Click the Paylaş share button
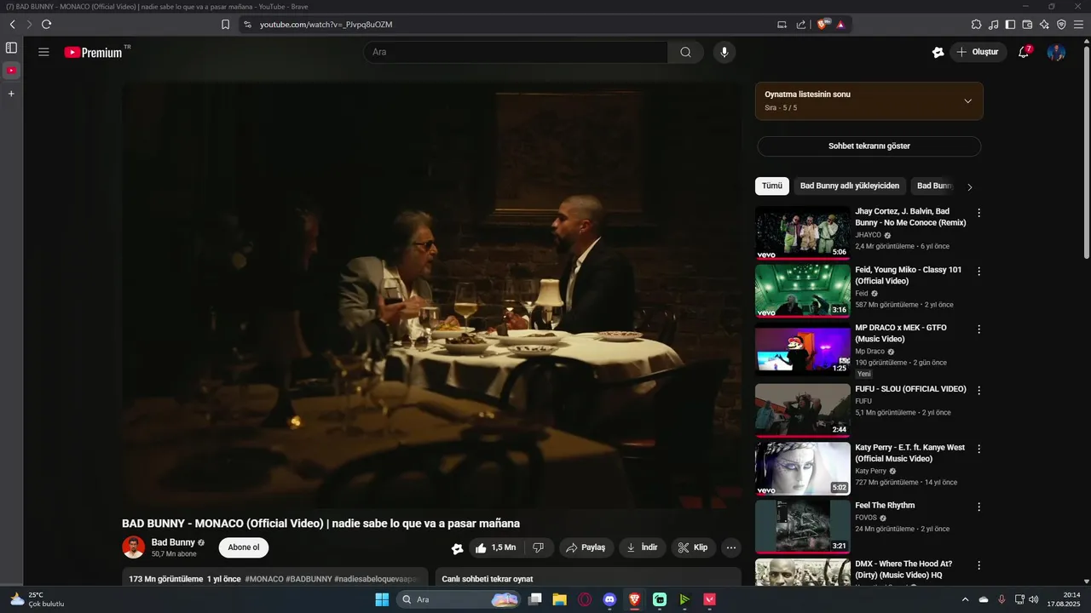The width and height of the screenshot is (1091, 613). (586, 548)
